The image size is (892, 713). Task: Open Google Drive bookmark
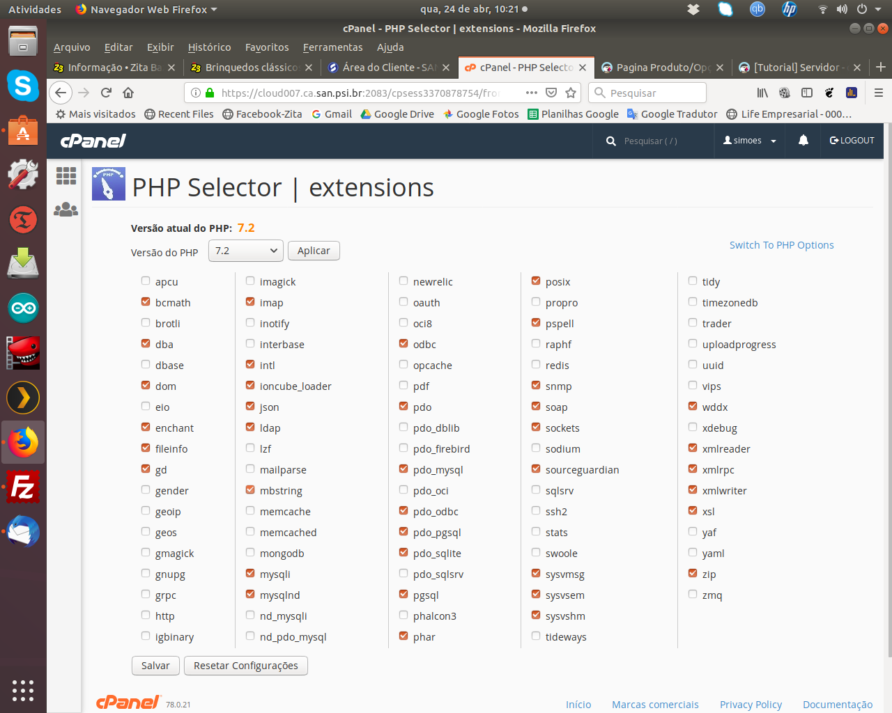(x=397, y=114)
